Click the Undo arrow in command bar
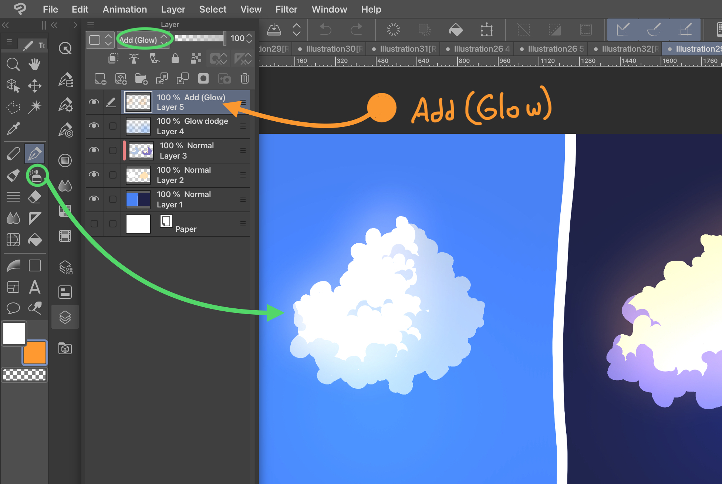Image resolution: width=722 pixels, height=484 pixels. [325, 29]
